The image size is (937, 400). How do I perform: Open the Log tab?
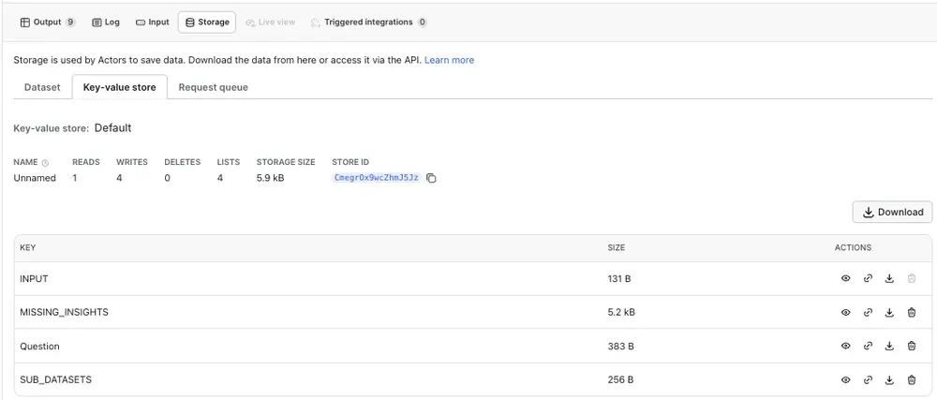point(106,22)
